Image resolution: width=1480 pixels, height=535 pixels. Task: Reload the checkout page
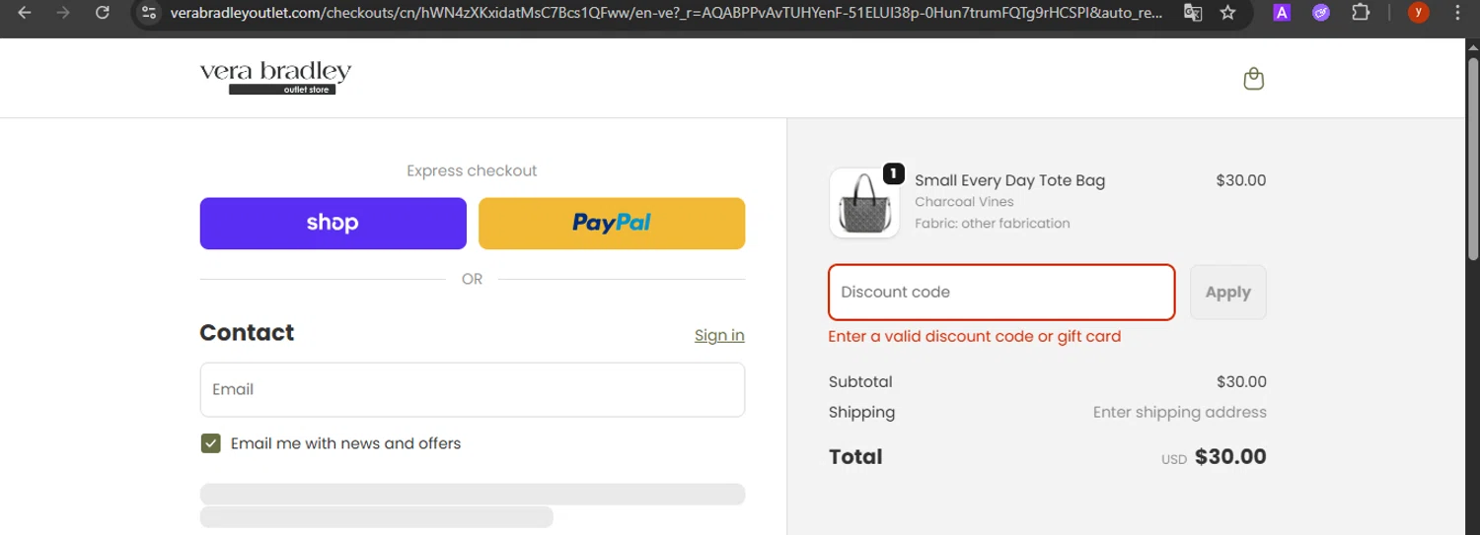coord(103,13)
